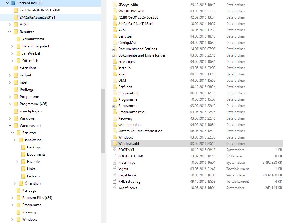Click the Documents folder icon in tree
The image size is (289, 223).
pyautogui.click(x=23, y=154)
